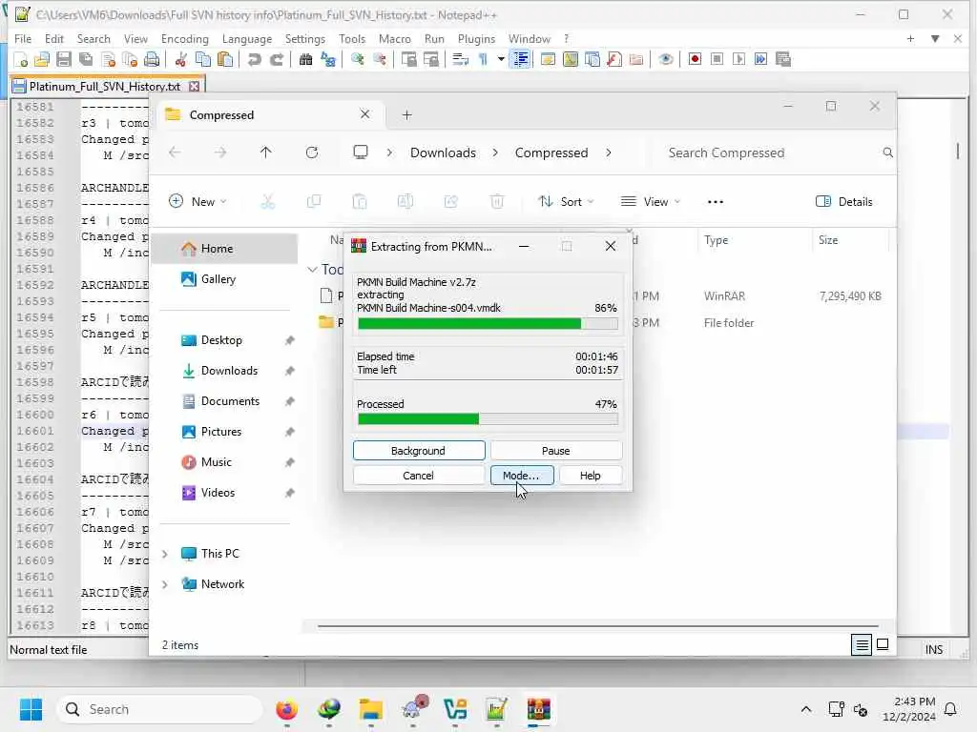
Task: Show hidden icons in the system tray
Action: tap(805, 709)
